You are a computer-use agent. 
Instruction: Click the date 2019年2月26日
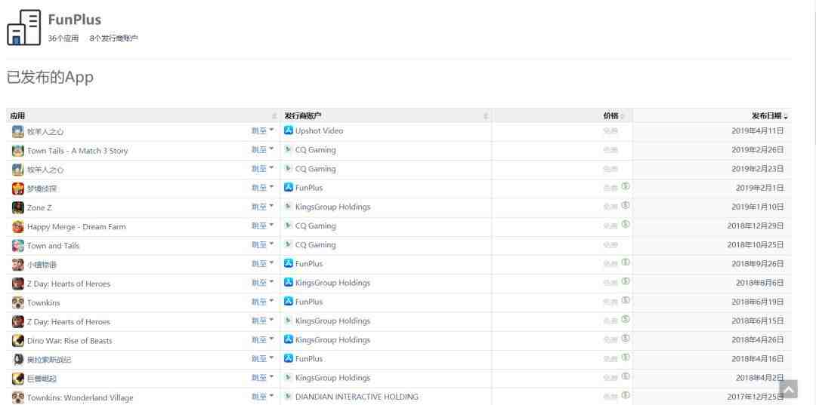tap(758, 150)
